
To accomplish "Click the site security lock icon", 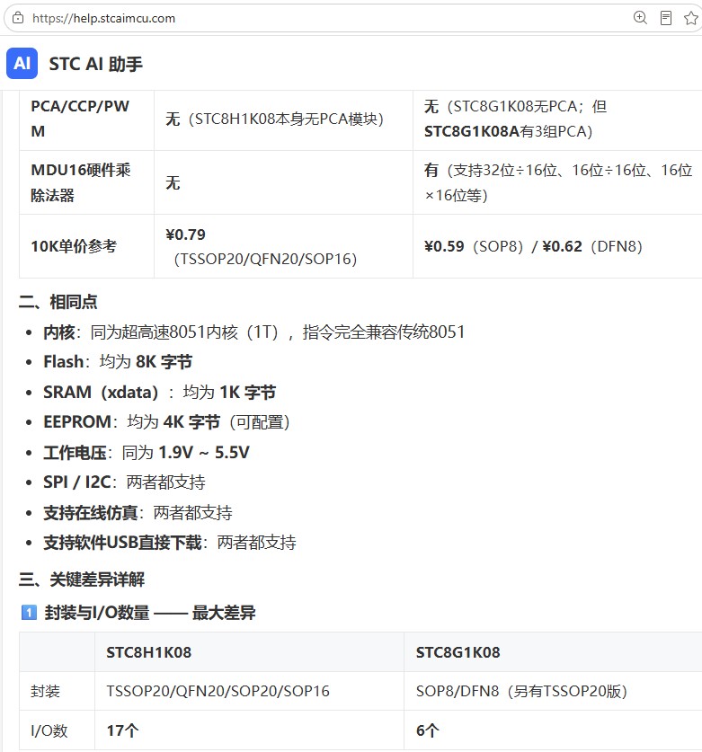I will coord(18,18).
